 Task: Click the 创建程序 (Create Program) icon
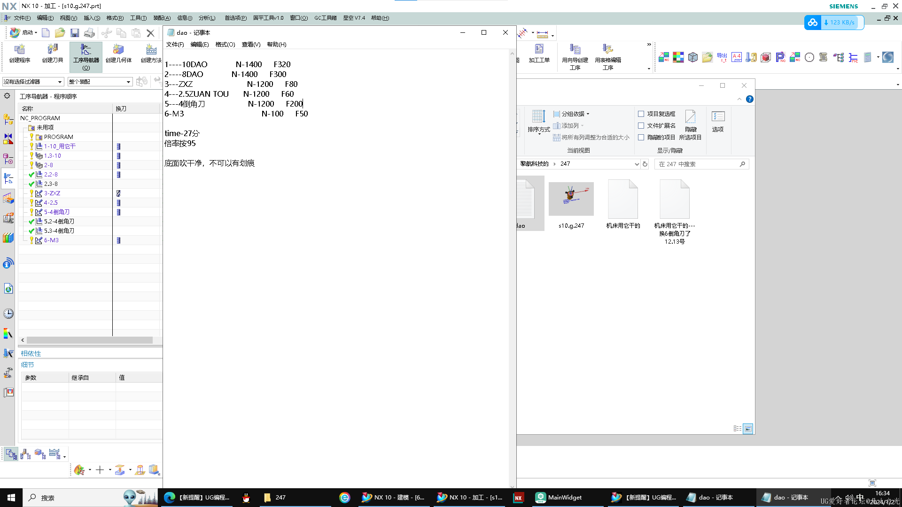(20, 53)
